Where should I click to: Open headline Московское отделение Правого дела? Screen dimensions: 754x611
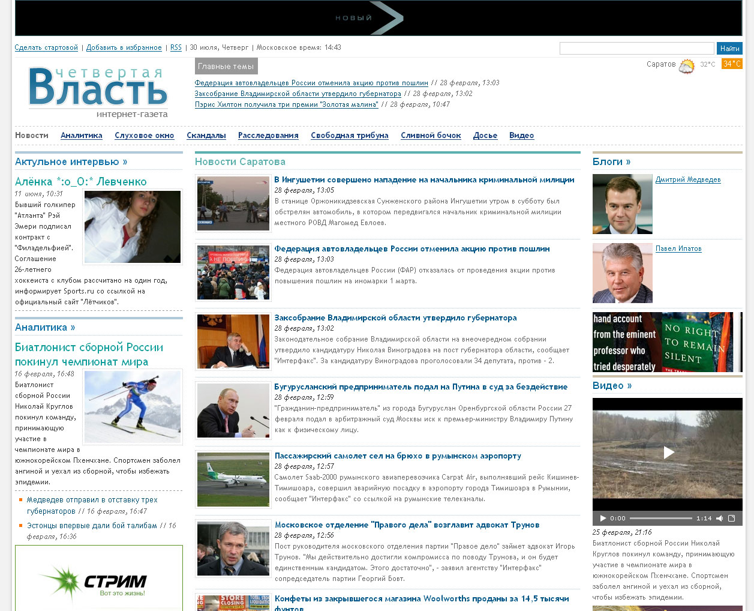(x=407, y=525)
